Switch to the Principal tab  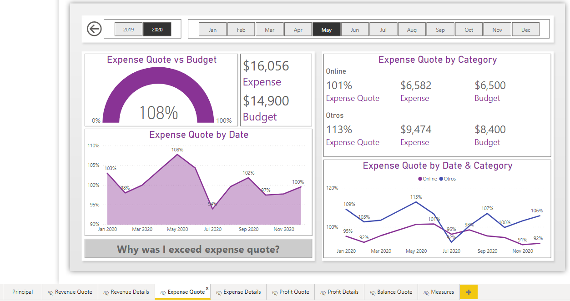coord(22,291)
